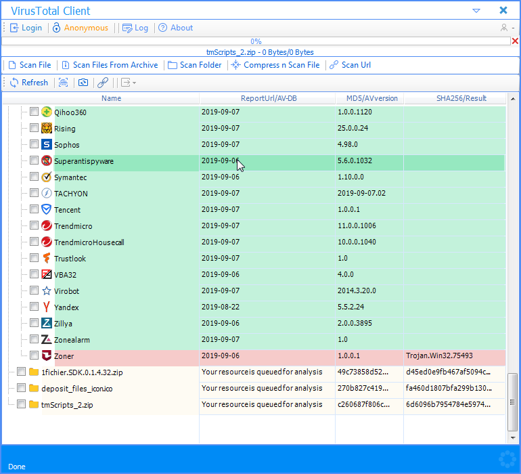Click the Yandex Y icon
Viewport: 521px width, 474px height.
(x=47, y=307)
